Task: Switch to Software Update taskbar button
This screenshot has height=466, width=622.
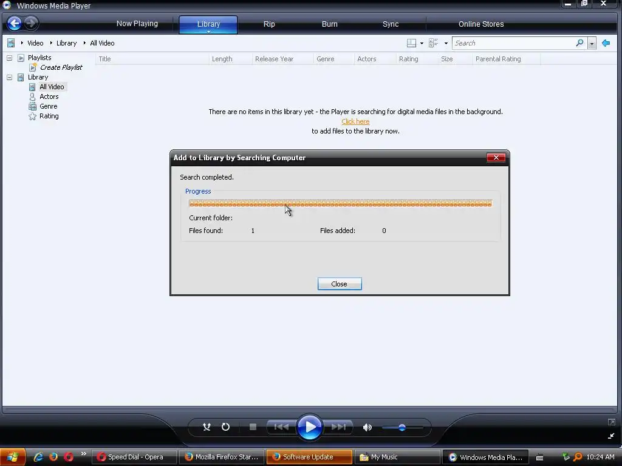Action: 309,457
